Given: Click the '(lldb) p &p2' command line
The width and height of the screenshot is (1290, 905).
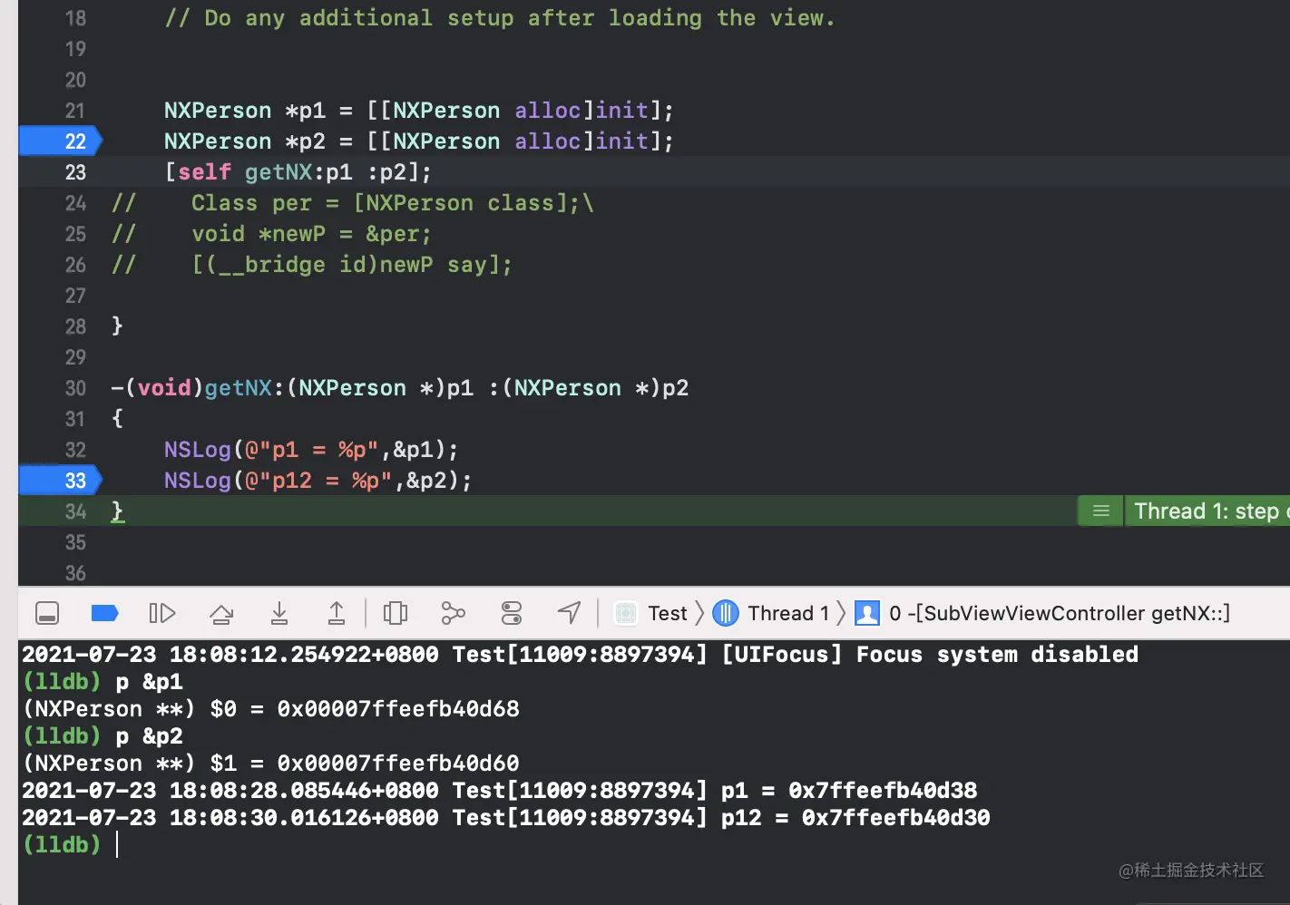Looking at the screenshot, I should pos(103,736).
